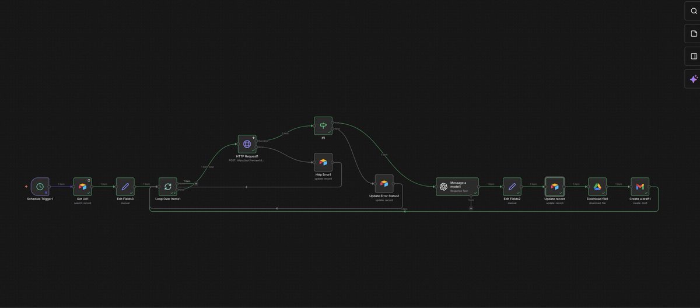Image resolution: width=700 pixels, height=308 pixels.
Task: Select the HTTP Request1 globe node
Action: (247, 144)
